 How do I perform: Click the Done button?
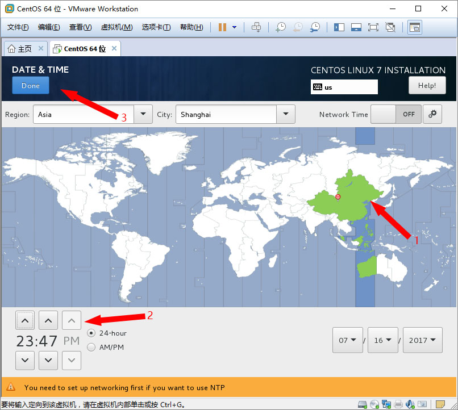[31, 86]
